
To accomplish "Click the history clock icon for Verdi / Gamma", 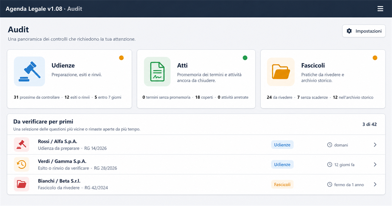I will 22,164.
